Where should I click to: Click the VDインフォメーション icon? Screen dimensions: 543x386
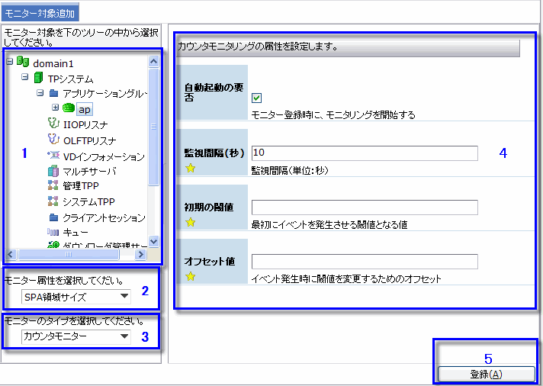(53, 156)
